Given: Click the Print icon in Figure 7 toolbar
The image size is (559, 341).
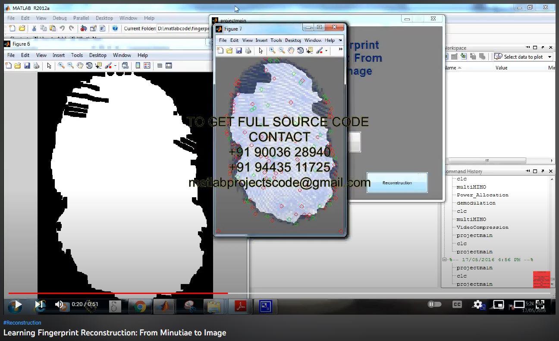Looking at the screenshot, I should 248,51.
